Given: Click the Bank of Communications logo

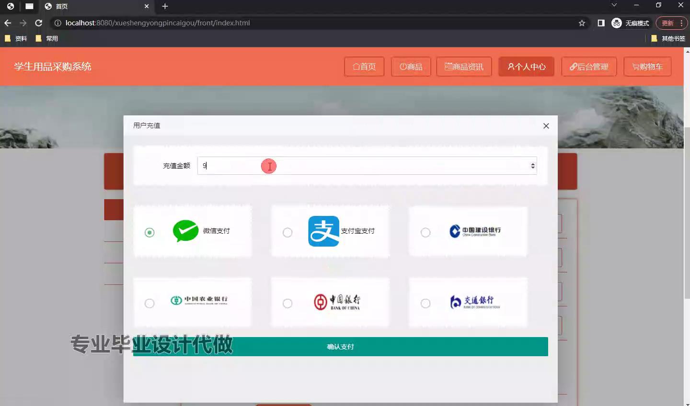Looking at the screenshot, I should pos(475,302).
